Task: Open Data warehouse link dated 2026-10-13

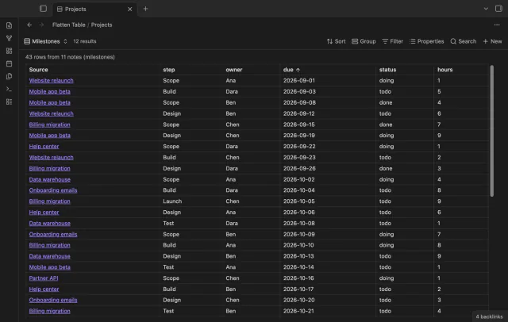Action: point(49,256)
